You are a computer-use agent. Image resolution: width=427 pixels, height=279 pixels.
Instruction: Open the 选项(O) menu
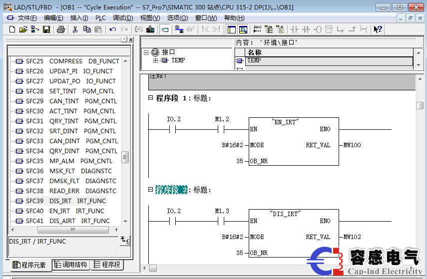pyautogui.click(x=177, y=18)
